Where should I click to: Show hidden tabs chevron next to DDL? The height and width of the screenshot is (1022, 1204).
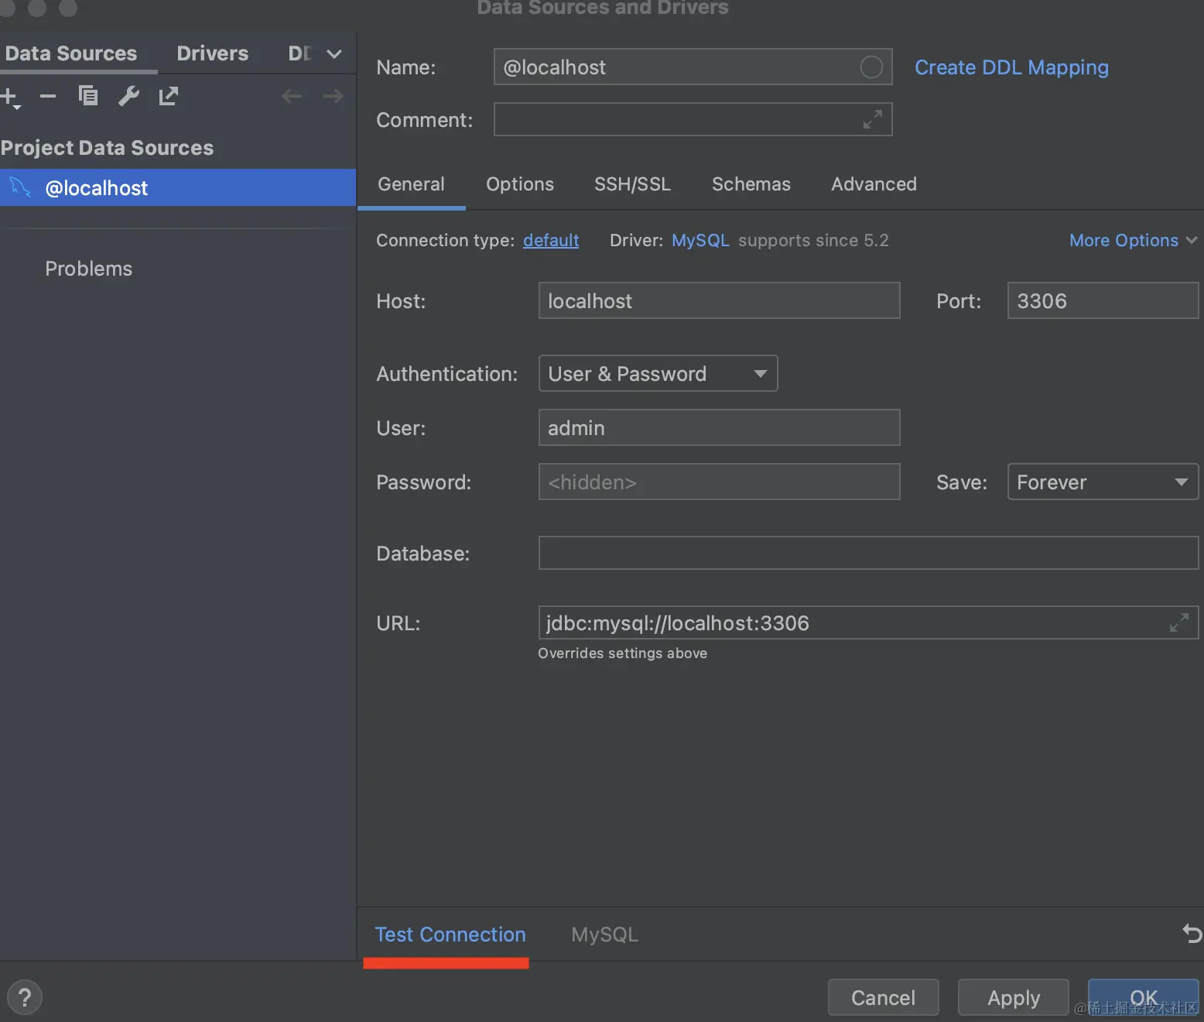point(334,53)
